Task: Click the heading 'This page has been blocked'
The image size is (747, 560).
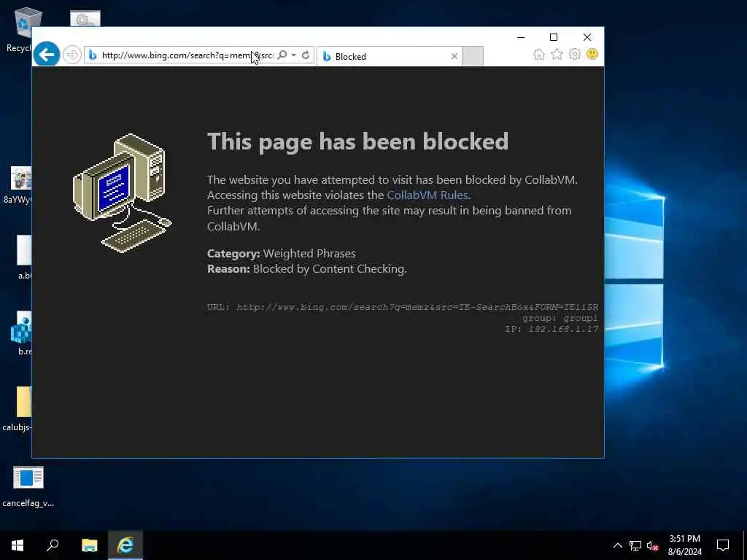Action: 357,141
